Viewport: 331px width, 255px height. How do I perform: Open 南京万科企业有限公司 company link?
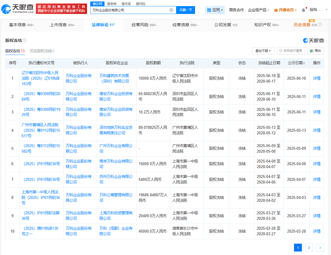(x=116, y=164)
